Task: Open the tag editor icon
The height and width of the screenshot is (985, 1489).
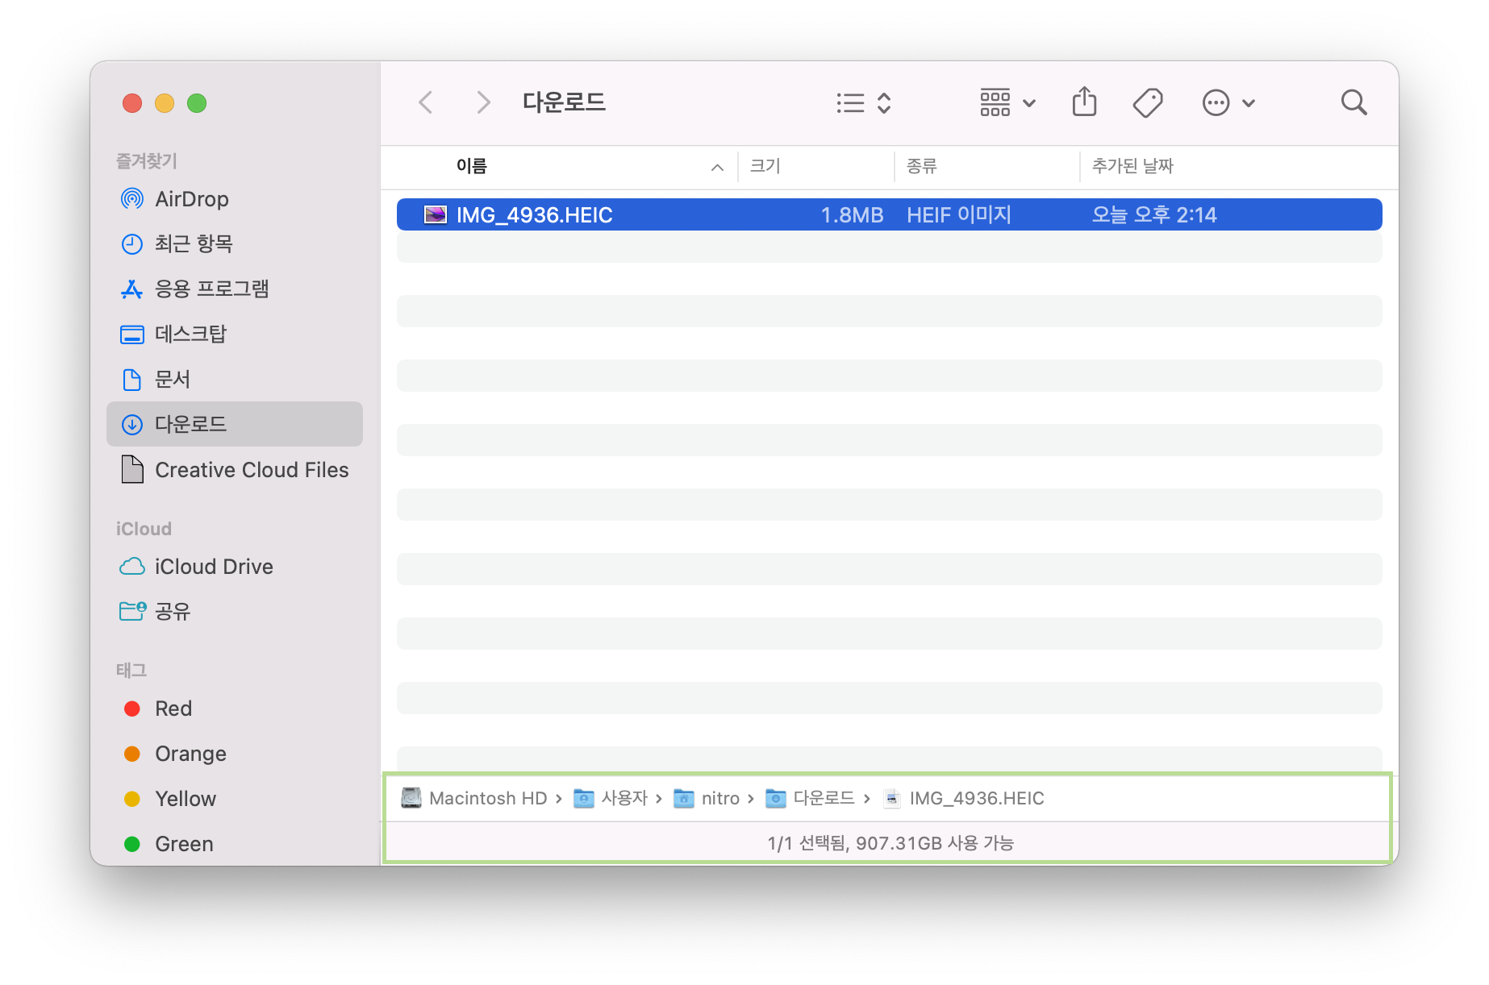Action: pos(1147,102)
